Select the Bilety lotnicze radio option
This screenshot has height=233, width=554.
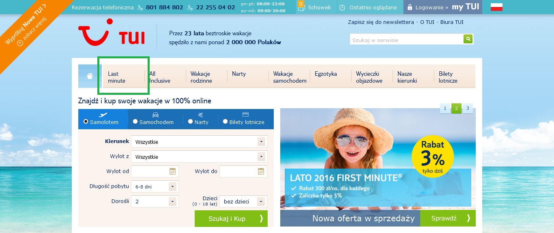[x=225, y=122]
